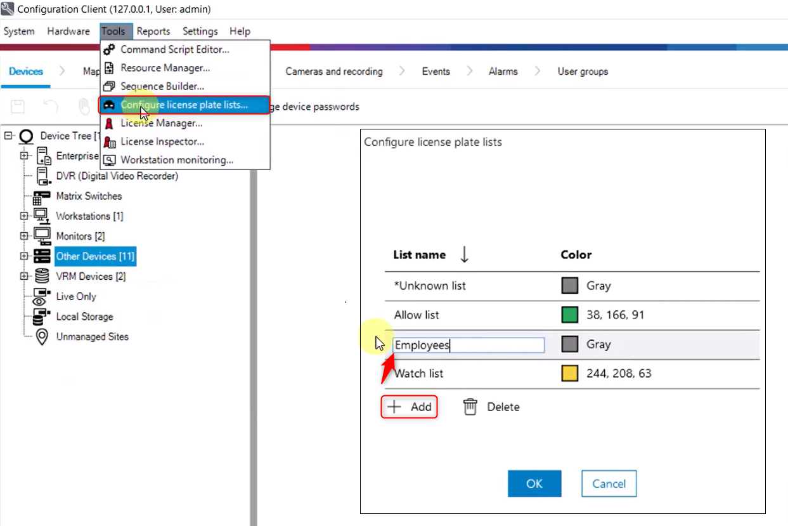Select the Matrix Switches tree item
Viewport: 788px width, 526px height.
89,196
